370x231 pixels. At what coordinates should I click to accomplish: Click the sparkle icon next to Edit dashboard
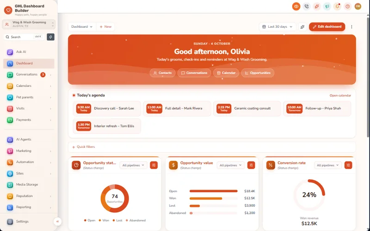point(302,27)
